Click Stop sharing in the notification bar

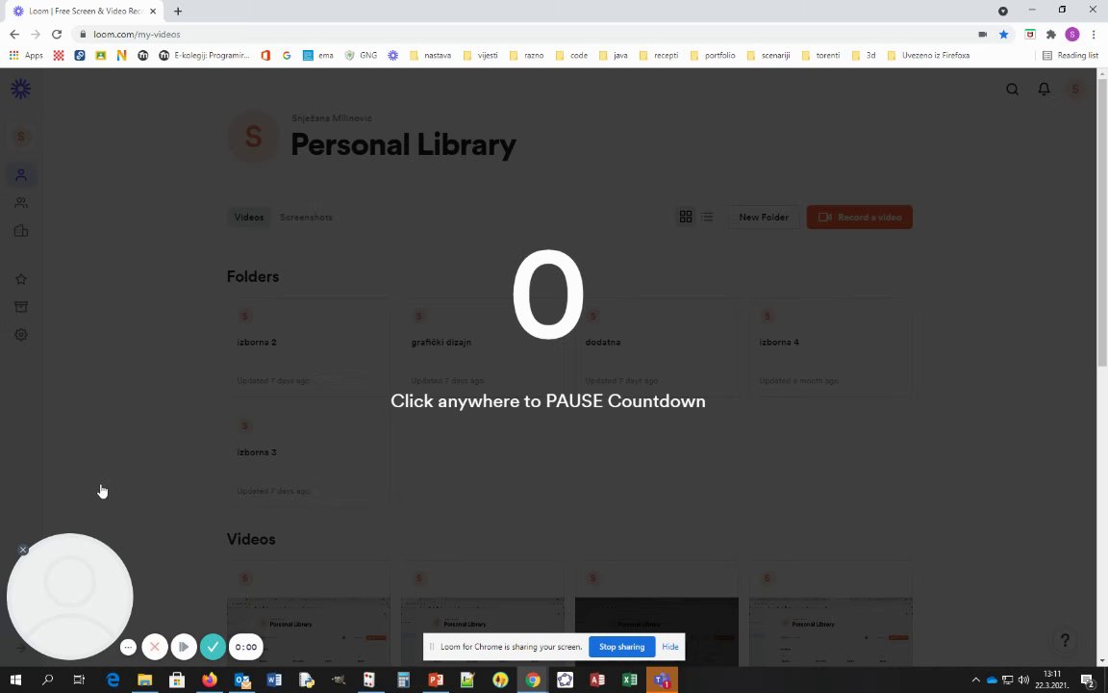pyautogui.click(x=622, y=647)
